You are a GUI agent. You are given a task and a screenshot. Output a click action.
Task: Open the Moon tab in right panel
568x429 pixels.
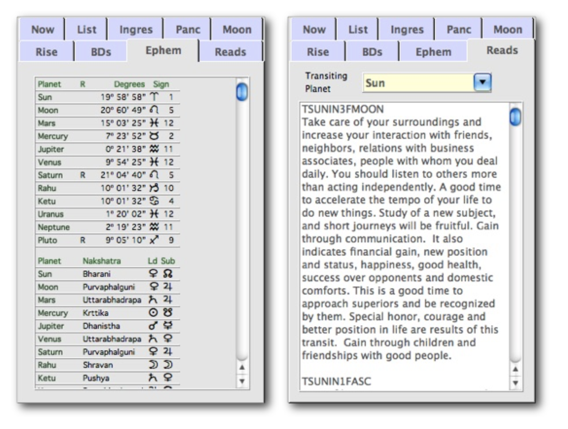tap(507, 30)
